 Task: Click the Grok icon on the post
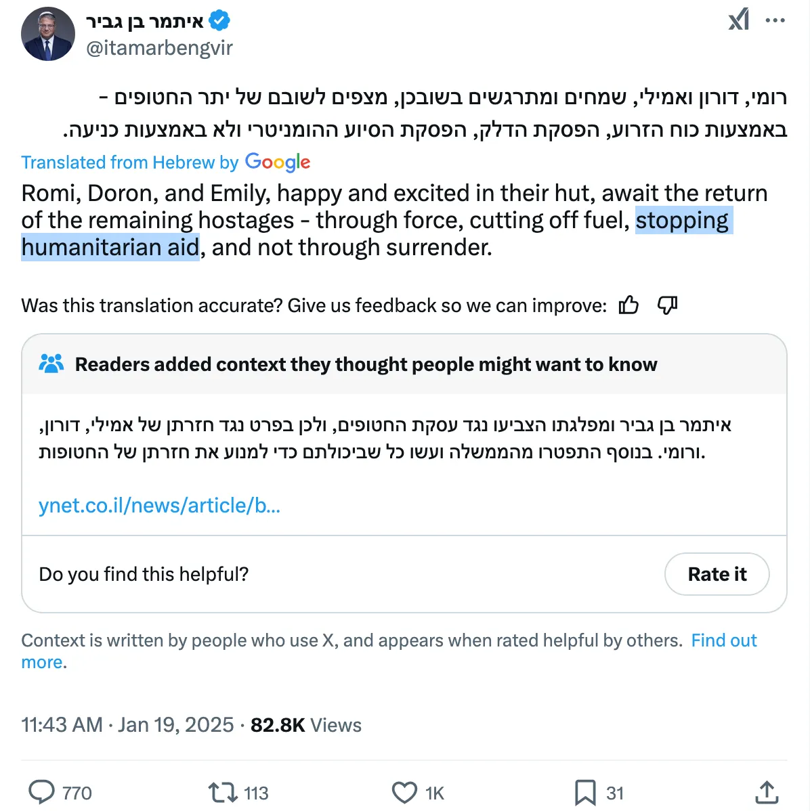click(x=738, y=20)
